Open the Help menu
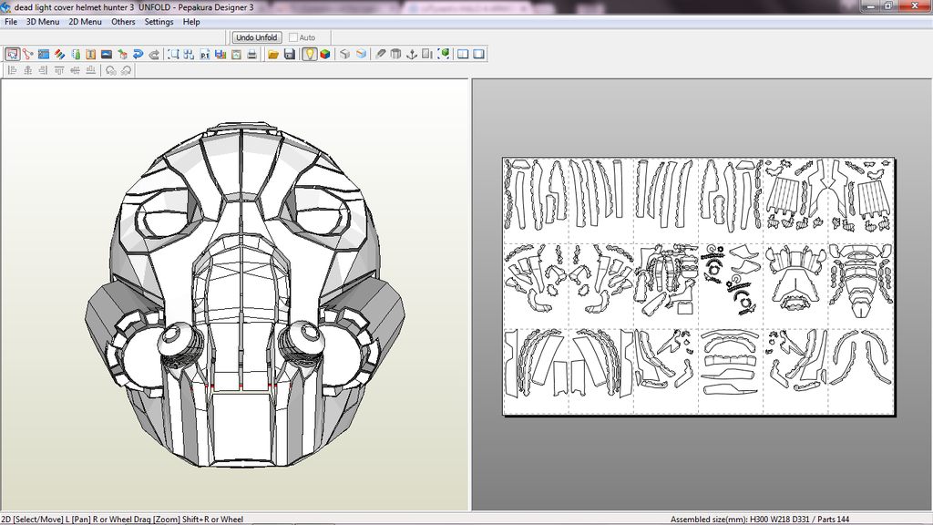The image size is (933, 525). (191, 22)
